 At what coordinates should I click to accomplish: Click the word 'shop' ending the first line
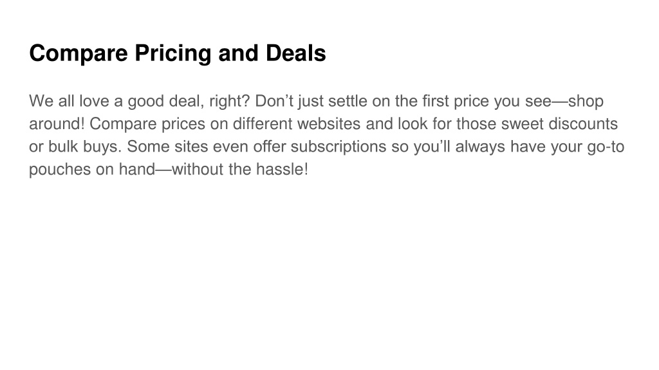586,102
